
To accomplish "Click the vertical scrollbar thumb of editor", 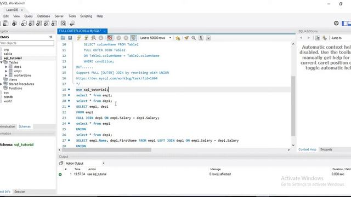I will tap(293, 106).
